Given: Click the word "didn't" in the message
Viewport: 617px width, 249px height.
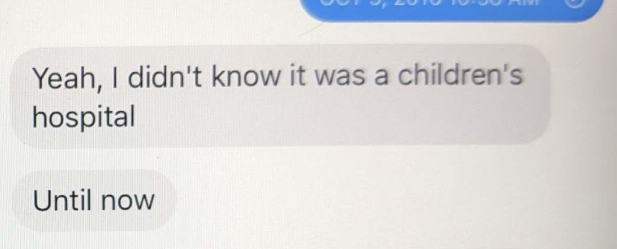Looking at the screenshot, I should [165, 77].
